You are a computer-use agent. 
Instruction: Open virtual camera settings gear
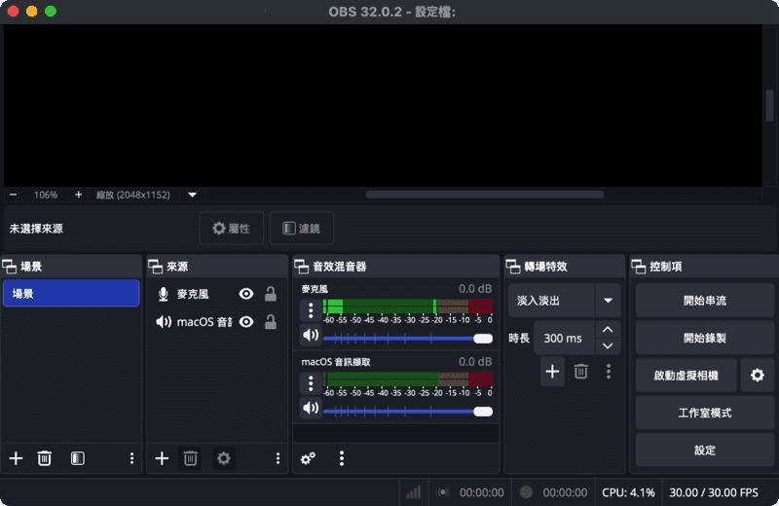coord(758,376)
